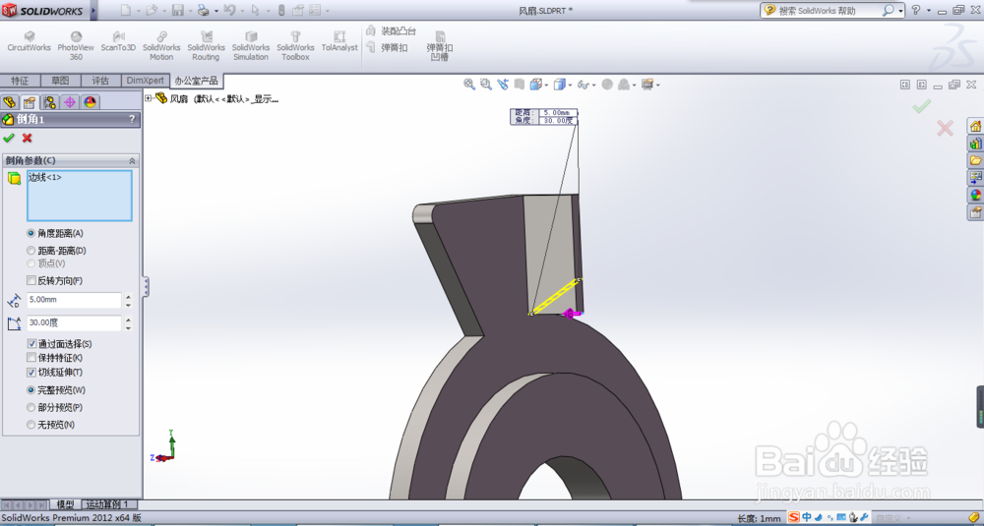Viewport: 984px width, 526px height.
Task: Click Zoom to Area icon
Action: coord(486,84)
